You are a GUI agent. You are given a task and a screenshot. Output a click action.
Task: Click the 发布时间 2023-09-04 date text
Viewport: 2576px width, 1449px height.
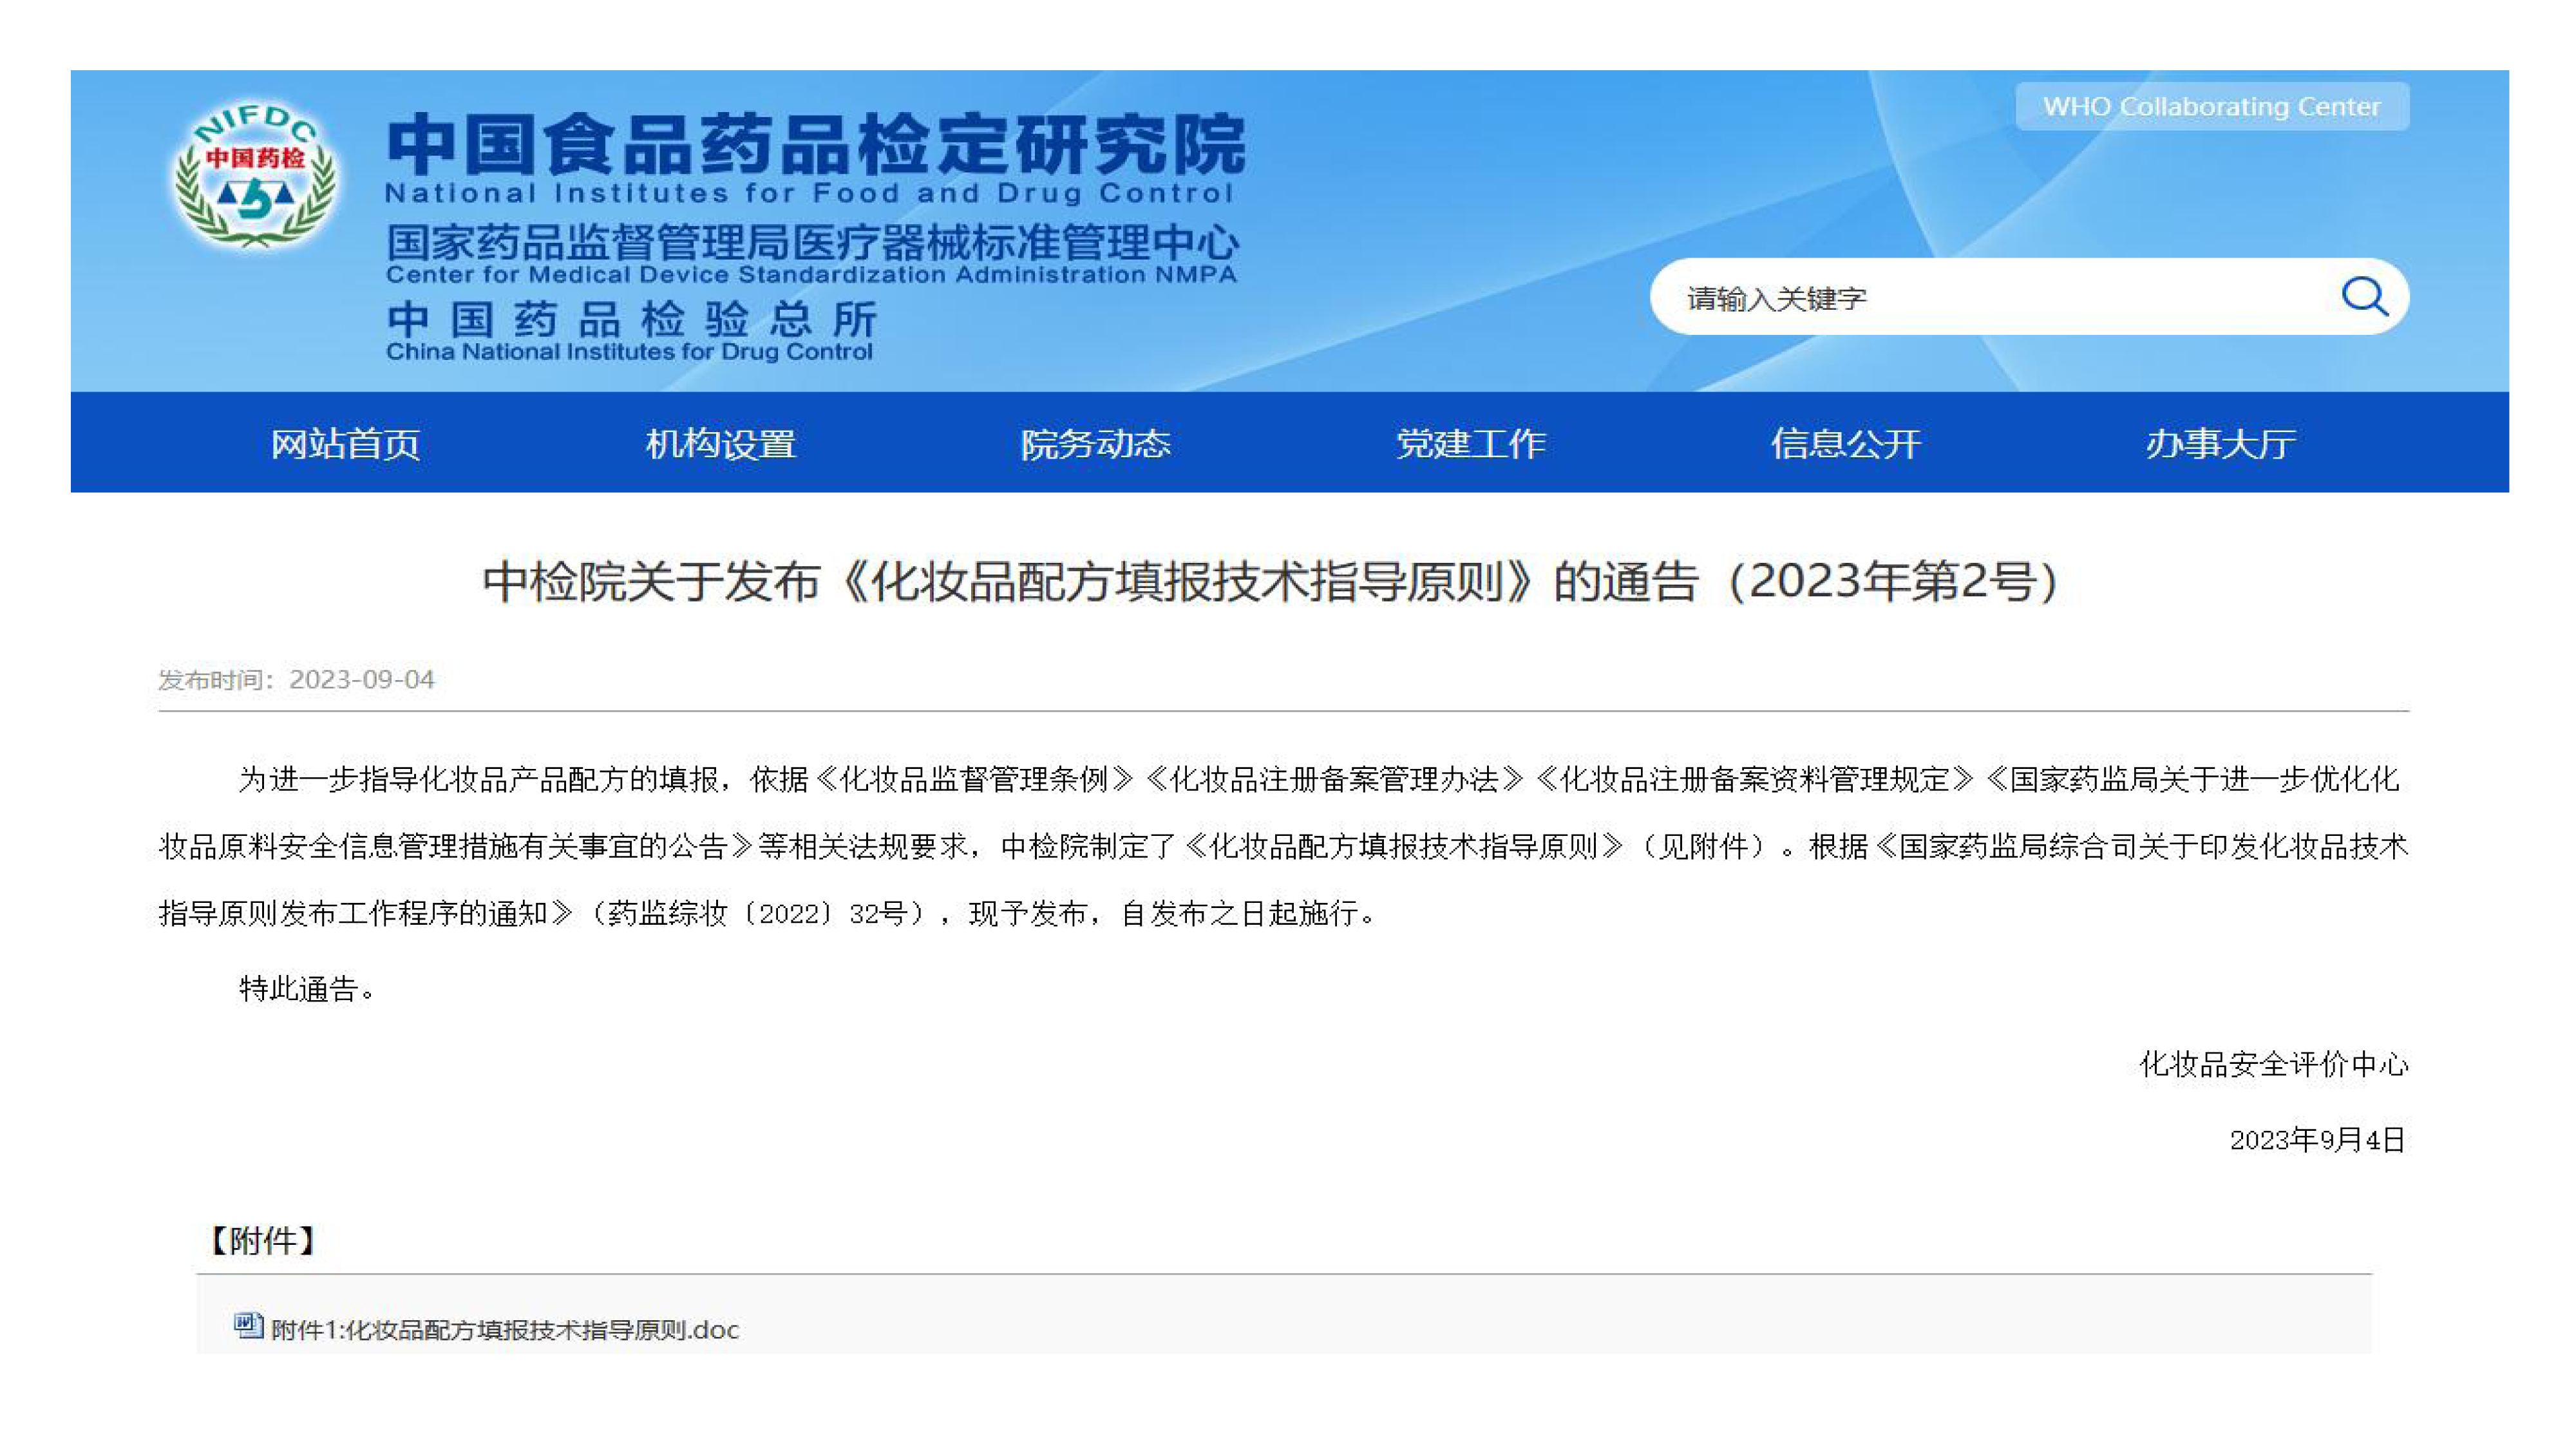[x=296, y=680]
